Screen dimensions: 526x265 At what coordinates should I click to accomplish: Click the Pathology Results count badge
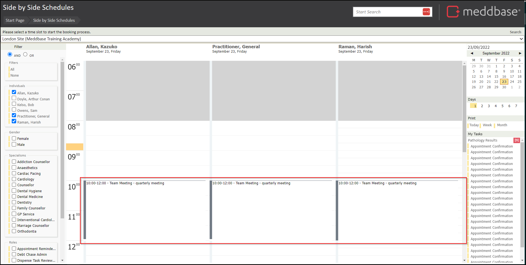(516, 140)
